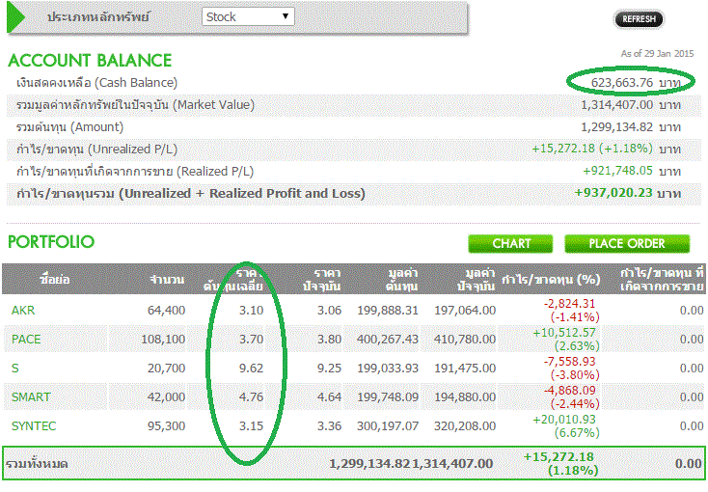Image resolution: width=708 pixels, height=492 pixels.
Task: Select the SYNTEC stock symbol
Action: click(x=33, y=425)
